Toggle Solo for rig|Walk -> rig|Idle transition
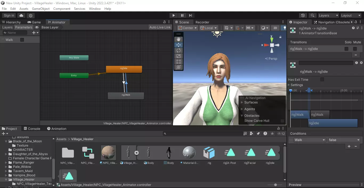This screenshot has width=364, height=188. [x=346, y=49]
